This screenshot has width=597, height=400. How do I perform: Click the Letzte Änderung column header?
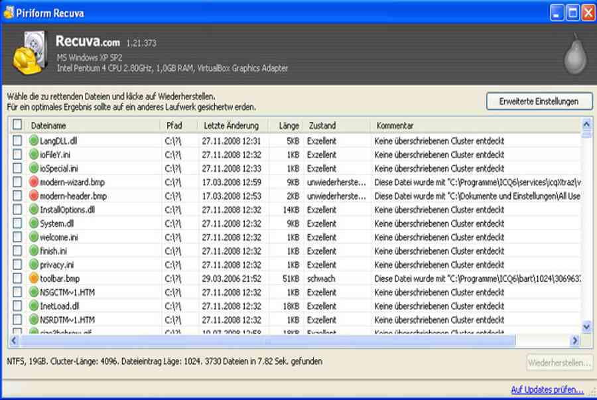(233, 125)
